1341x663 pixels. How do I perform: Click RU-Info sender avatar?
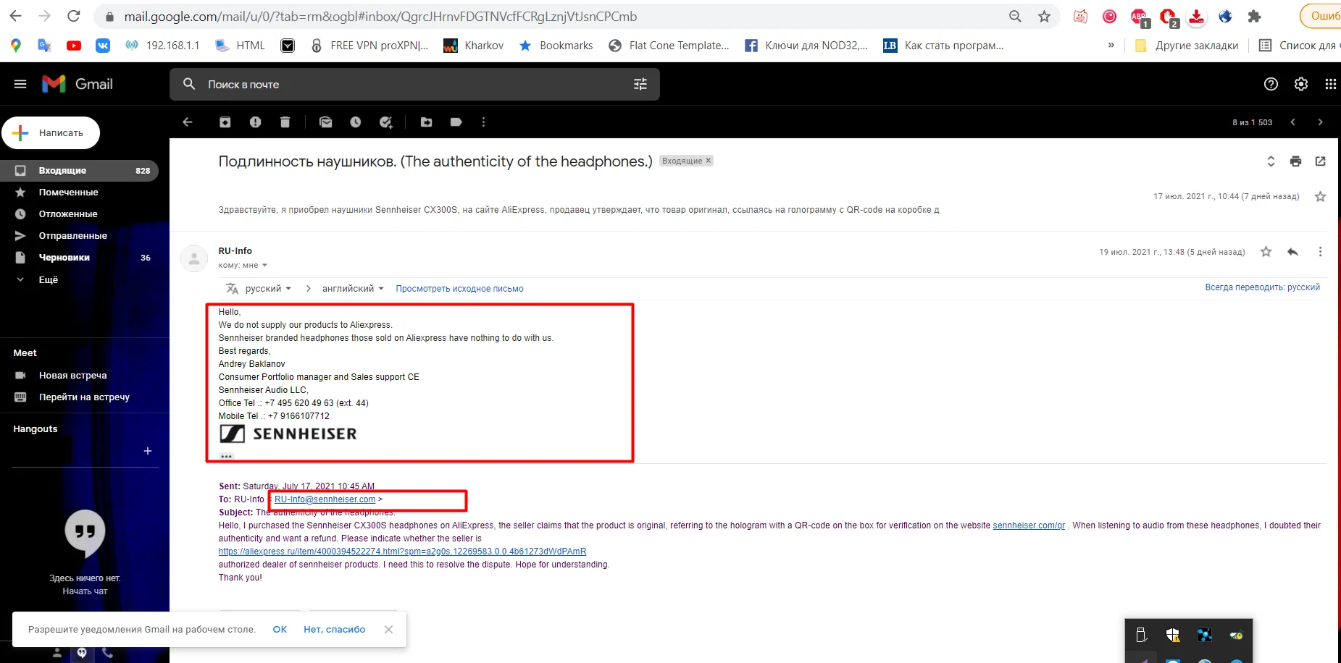194,258
